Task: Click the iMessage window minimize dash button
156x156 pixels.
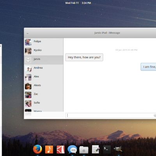Action: pos(28,34)
